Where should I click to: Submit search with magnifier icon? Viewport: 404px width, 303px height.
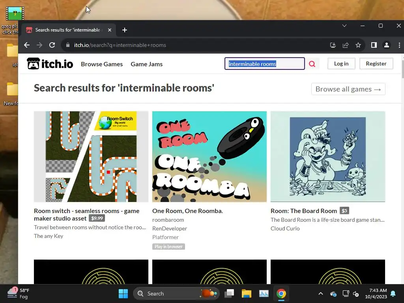click(x=312, y=64)
